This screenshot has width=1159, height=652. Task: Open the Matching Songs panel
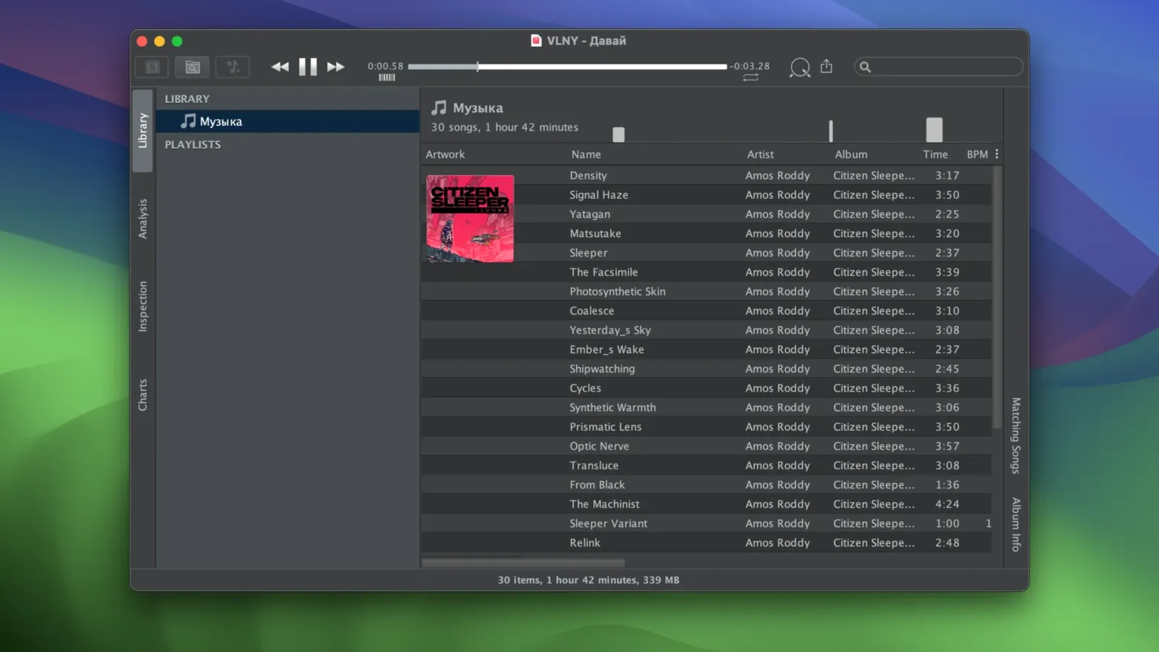click(1013, 435)
